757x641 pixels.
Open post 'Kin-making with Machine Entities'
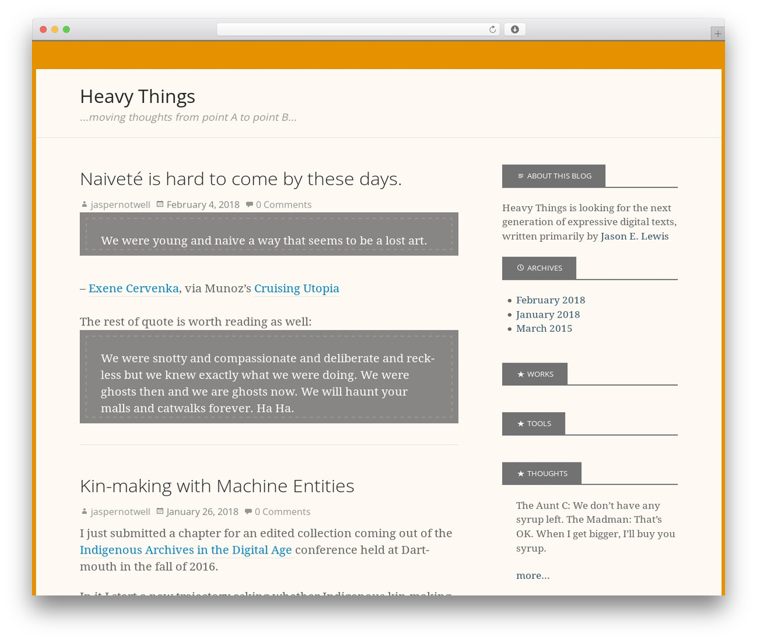[x=217, y=485]
